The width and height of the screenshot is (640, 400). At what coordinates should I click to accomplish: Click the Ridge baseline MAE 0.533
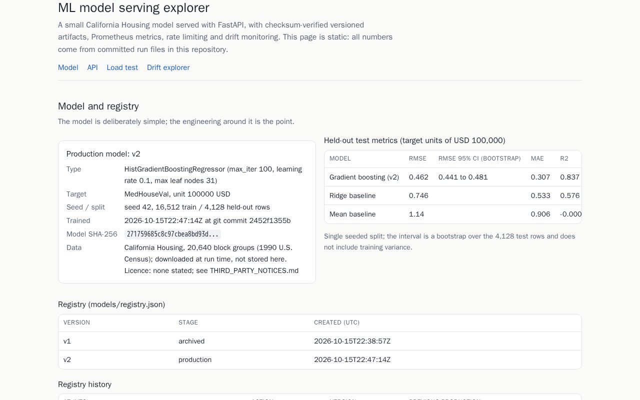pyautogui.click(x=540, y=195)
